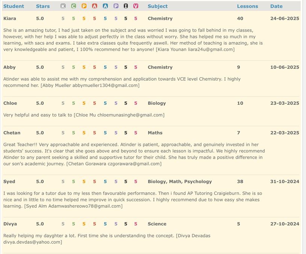Image resolution: width=306 pixels, height=254 pixels.
Task: Sort reviews by Student column header
Action: (x=14, y=6)
